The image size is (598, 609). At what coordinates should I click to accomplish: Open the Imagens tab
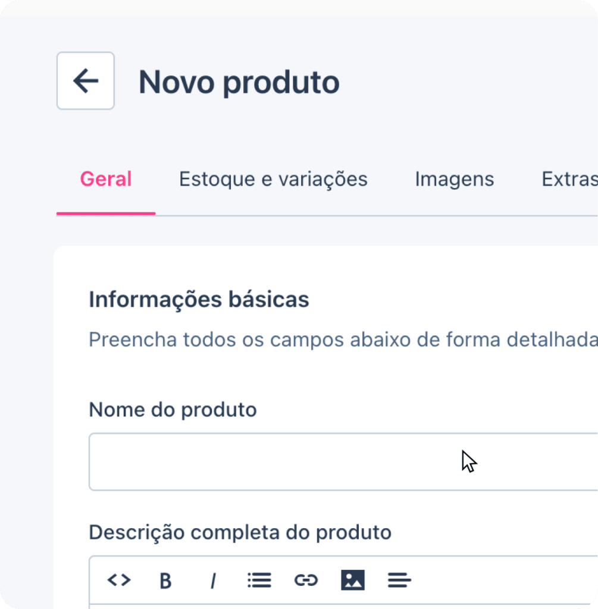coord(455,179)
